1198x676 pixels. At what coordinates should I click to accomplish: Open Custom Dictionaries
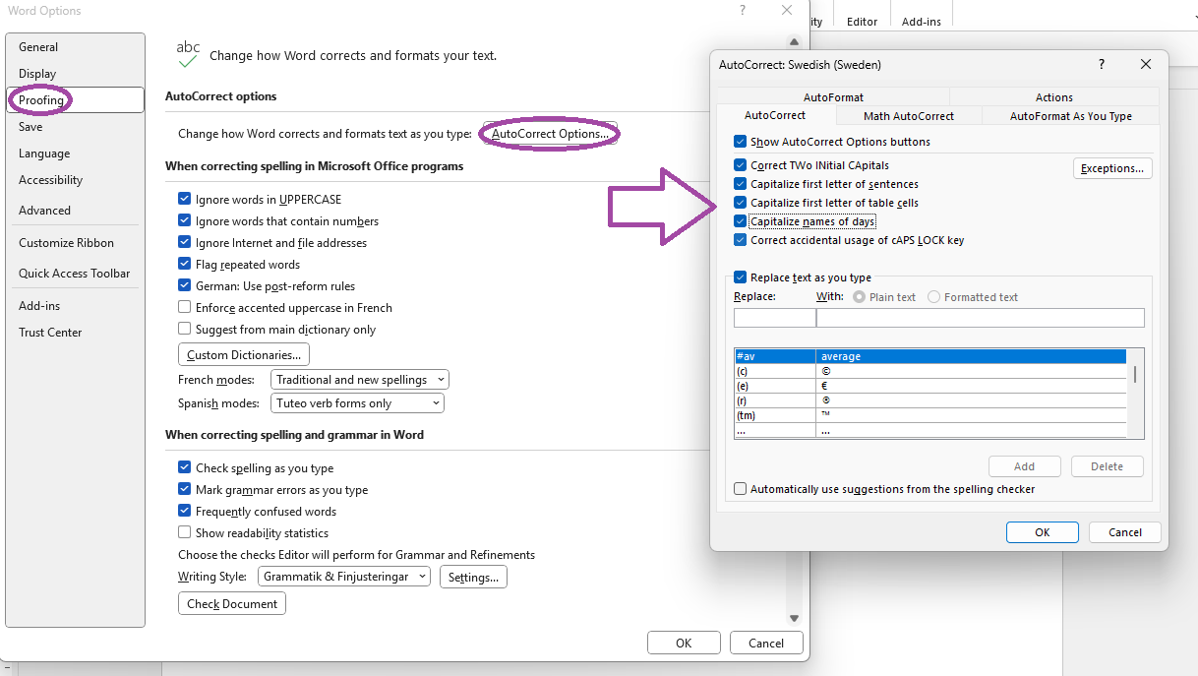(243, 353)
